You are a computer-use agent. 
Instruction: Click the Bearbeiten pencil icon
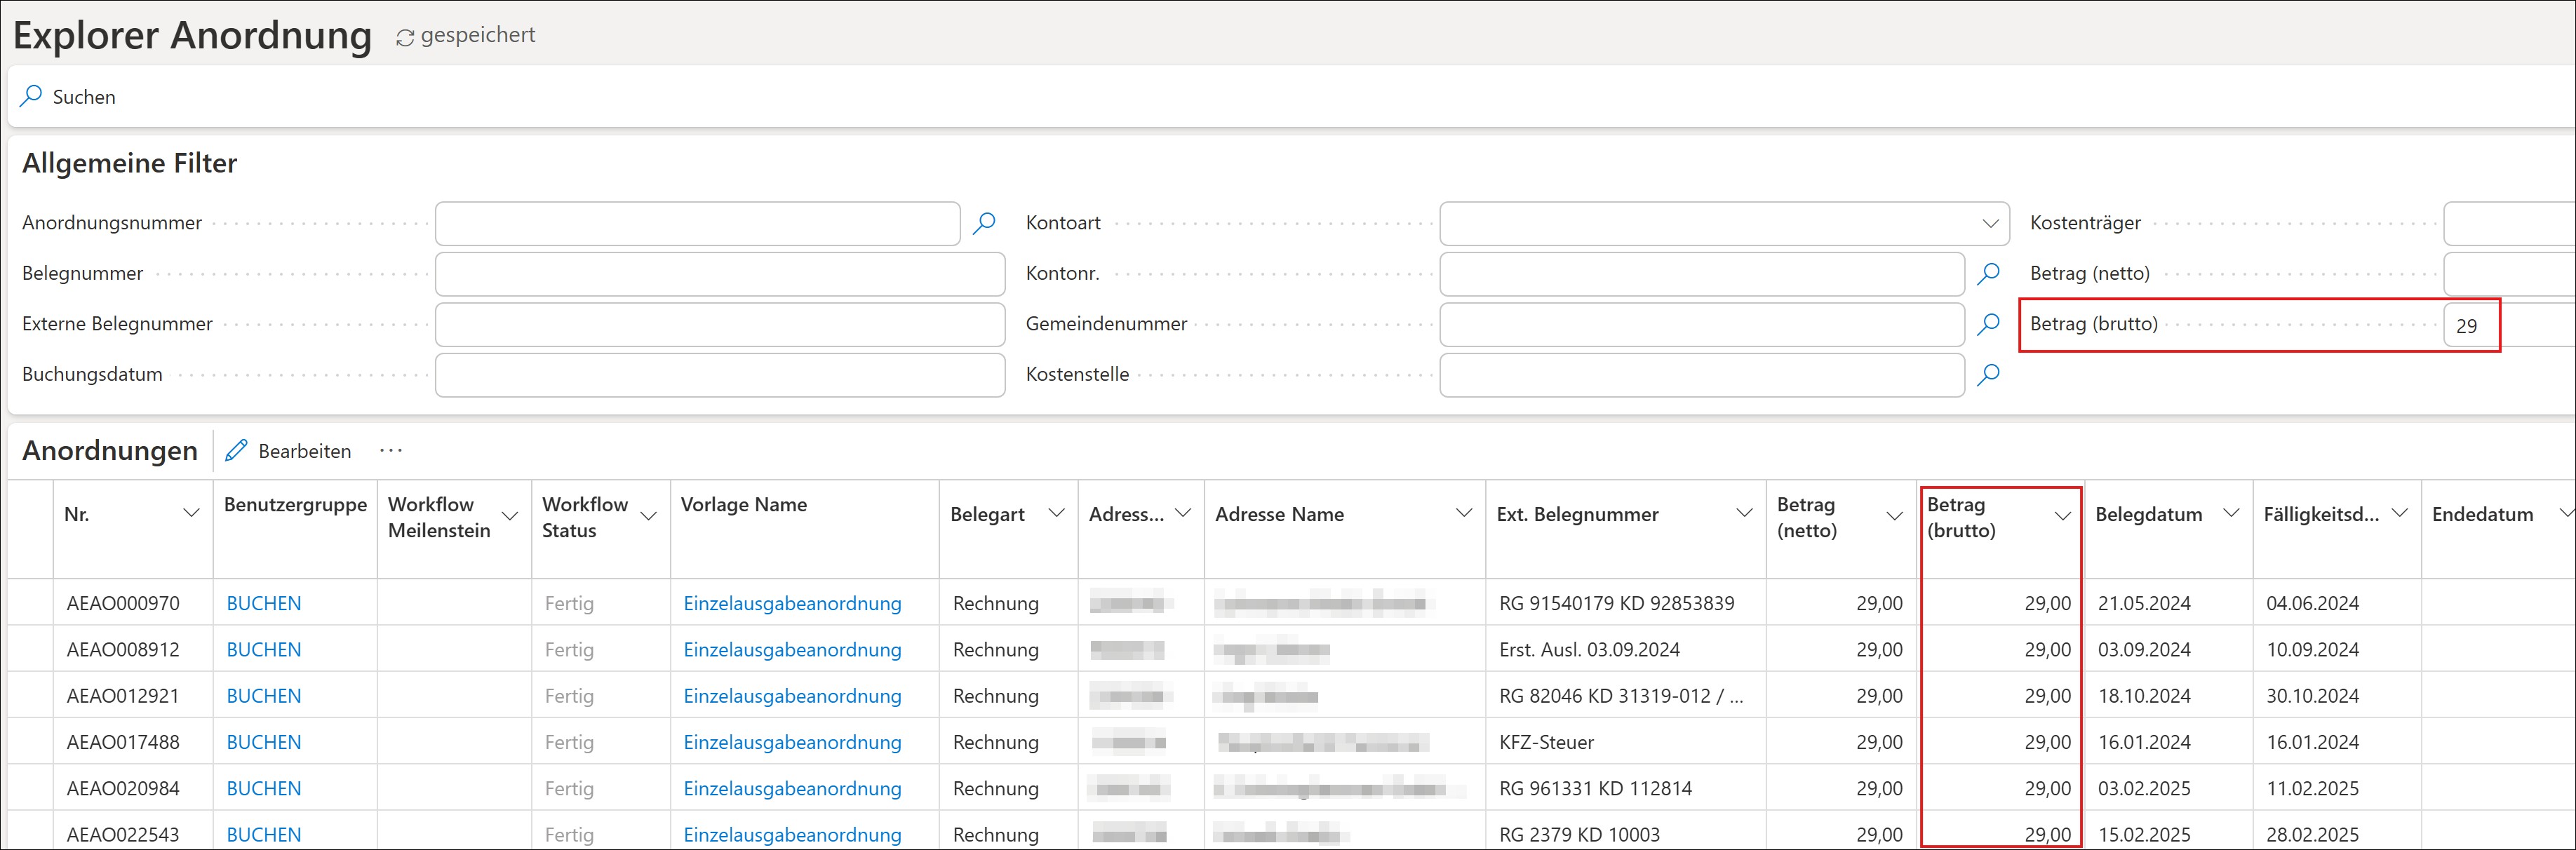click(x=236, y=451)
